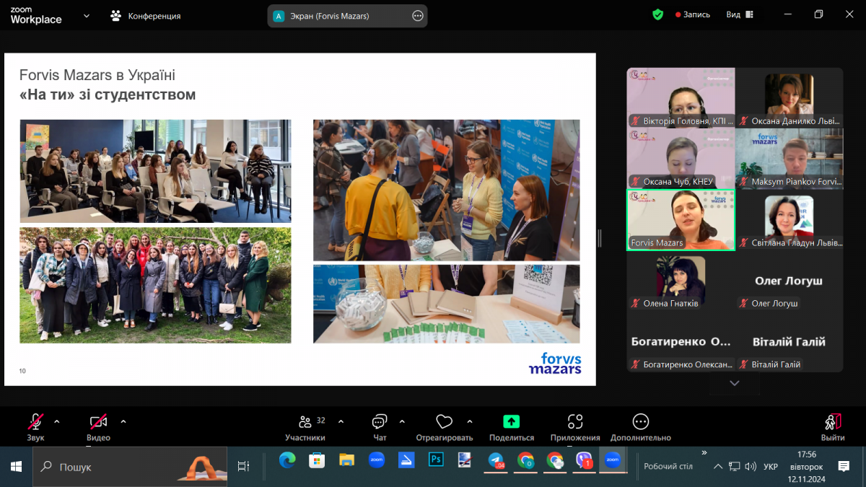
Task: Open the Приложения apps icon
Action: point(574,423)
